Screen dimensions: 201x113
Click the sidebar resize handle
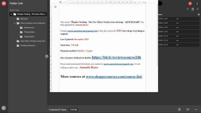(47, 56)
